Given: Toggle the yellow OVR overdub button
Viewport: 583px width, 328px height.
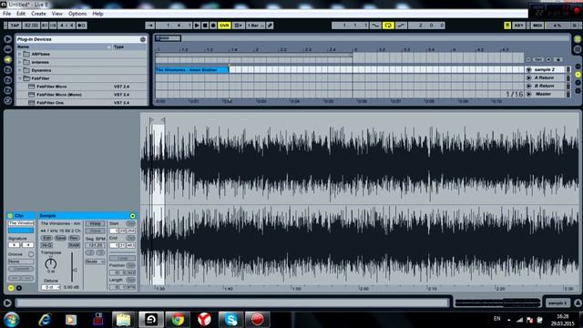Looking at the screenshot, I should coord(224,26).
